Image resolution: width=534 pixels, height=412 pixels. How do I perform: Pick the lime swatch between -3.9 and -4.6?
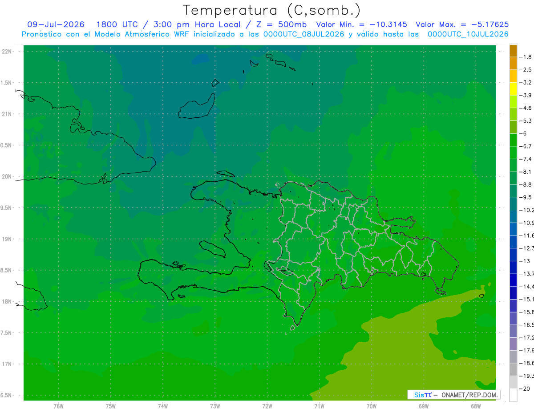513,102
